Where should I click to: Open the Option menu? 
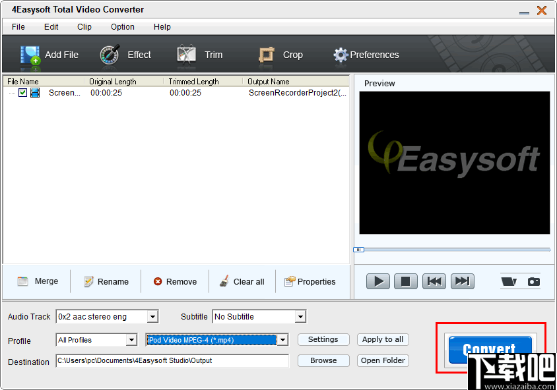[122, 27]
